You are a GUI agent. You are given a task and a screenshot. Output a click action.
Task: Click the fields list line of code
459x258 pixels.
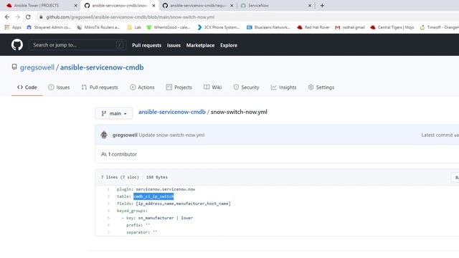[174, 204]
